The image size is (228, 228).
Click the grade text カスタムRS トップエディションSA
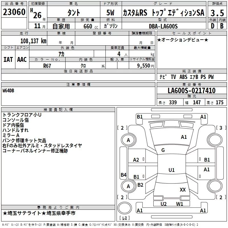coord(164,13)
